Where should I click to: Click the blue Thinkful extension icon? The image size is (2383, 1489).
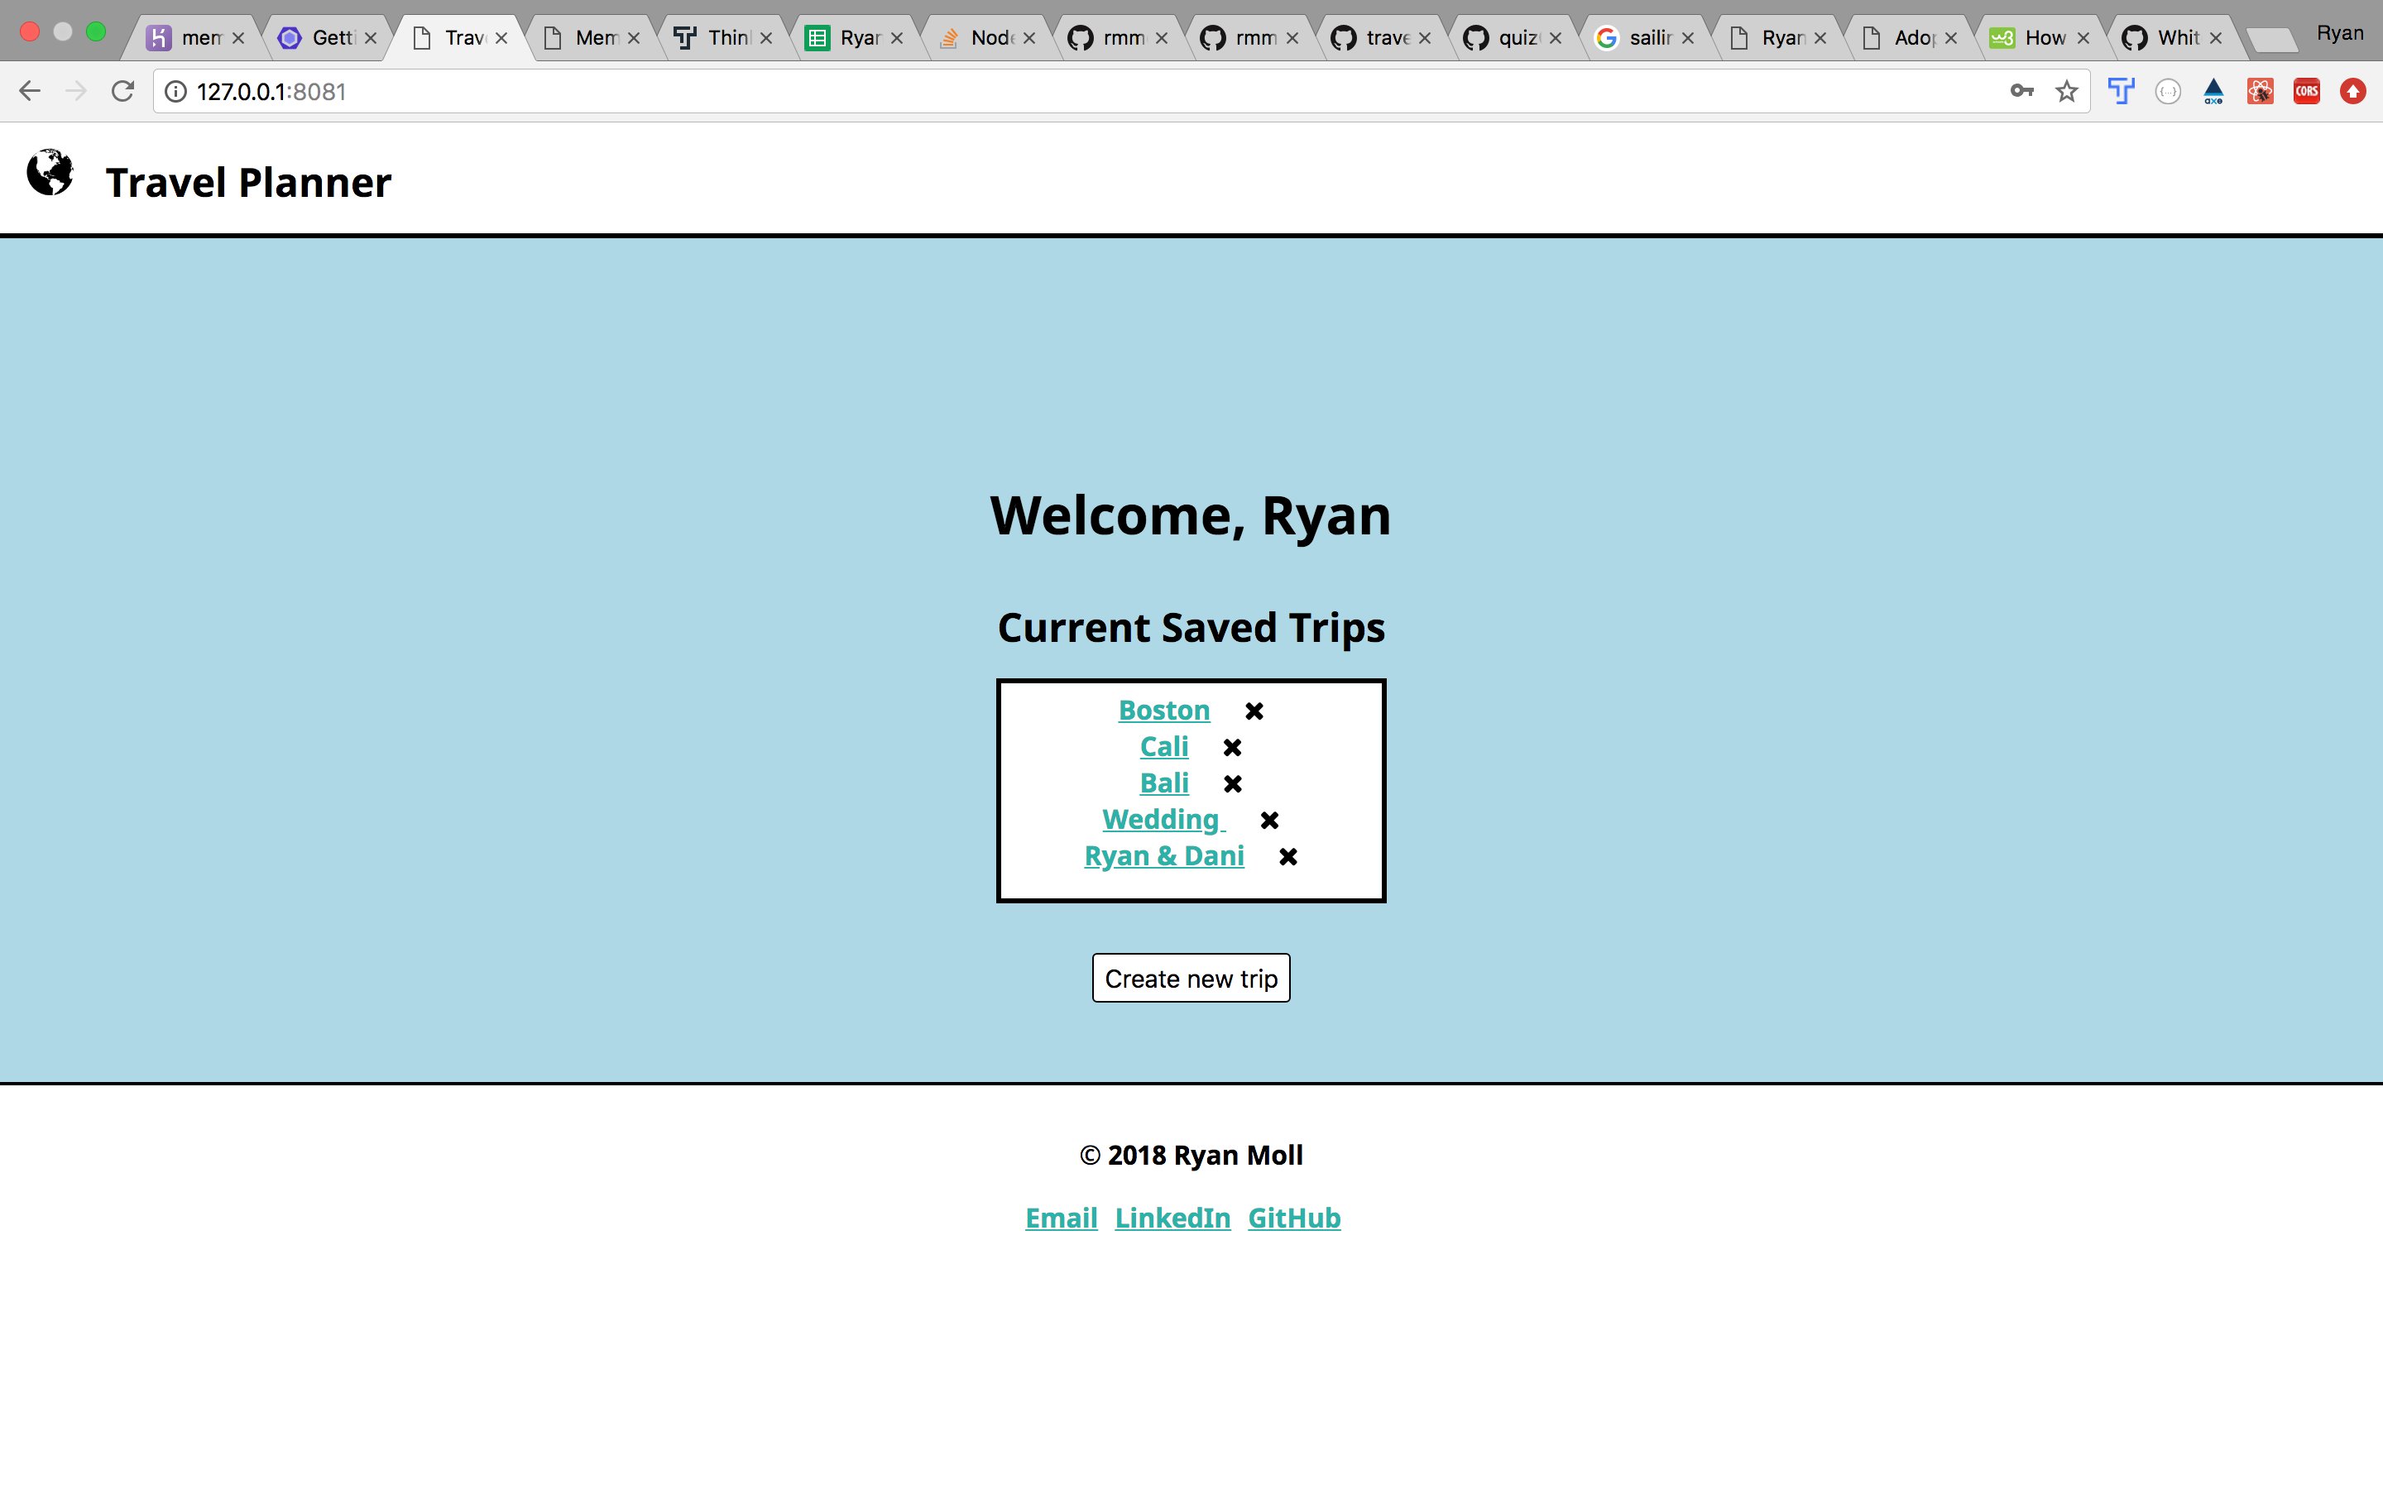click(x=2122, y=91)
